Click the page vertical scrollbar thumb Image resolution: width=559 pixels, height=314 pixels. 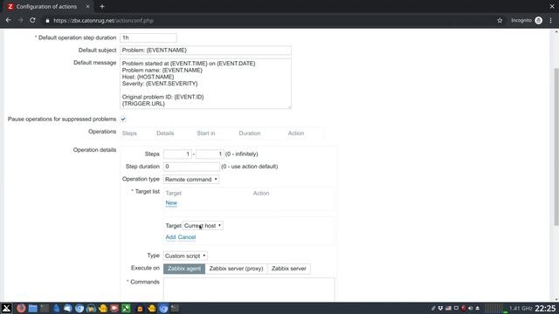556,147
